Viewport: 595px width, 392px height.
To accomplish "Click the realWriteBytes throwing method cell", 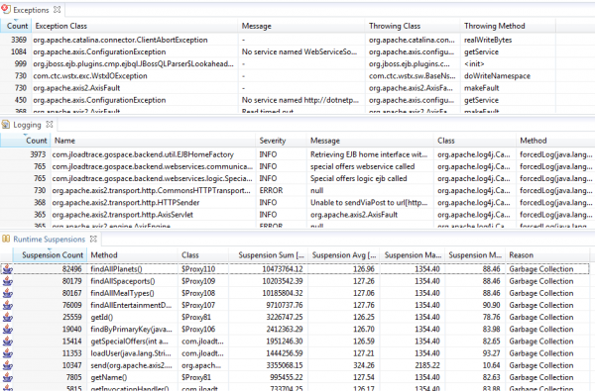I will click(488, 40).
